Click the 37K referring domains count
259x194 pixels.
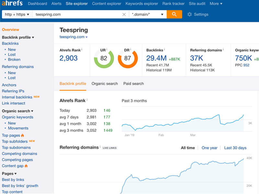click(197, 58)
